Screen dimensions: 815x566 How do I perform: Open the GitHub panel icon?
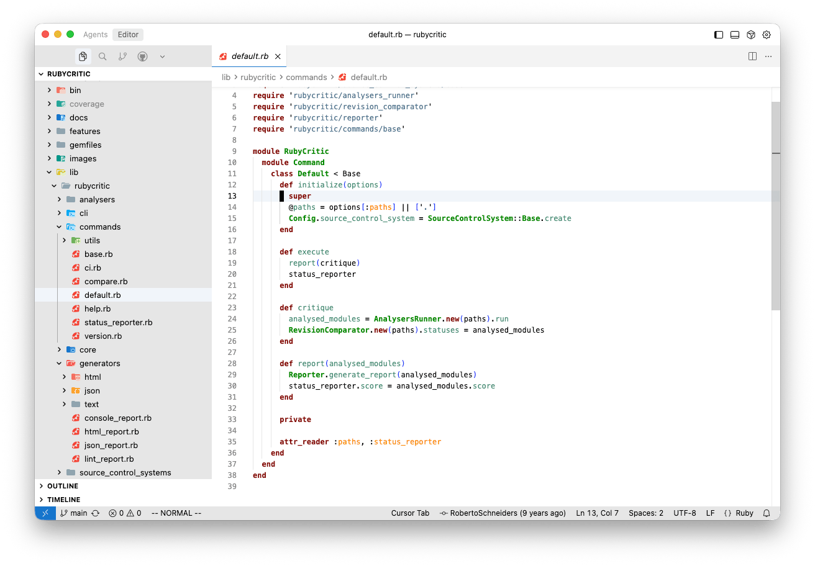142,56
